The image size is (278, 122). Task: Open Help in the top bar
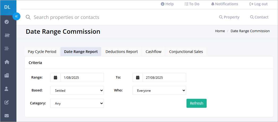tap(167, 4)
